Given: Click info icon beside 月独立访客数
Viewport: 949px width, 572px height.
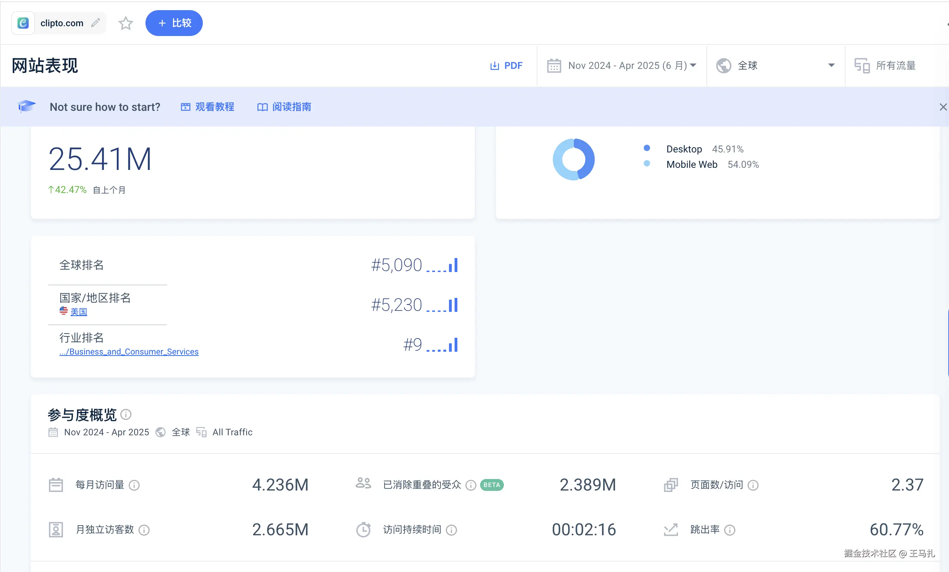Looking at the screenshot, I should tap(144, 530).
